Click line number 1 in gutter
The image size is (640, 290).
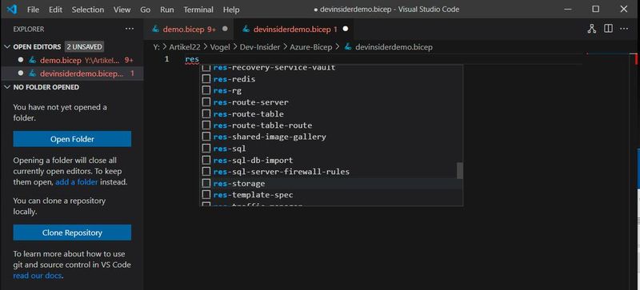click(x=166, y=60)
